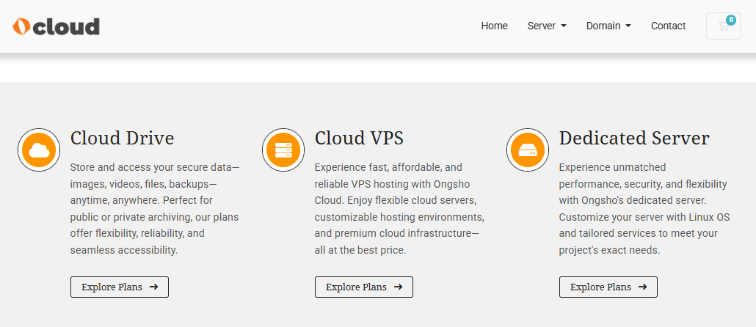Click the orange Ongsho logo icon

pos(21,26)
